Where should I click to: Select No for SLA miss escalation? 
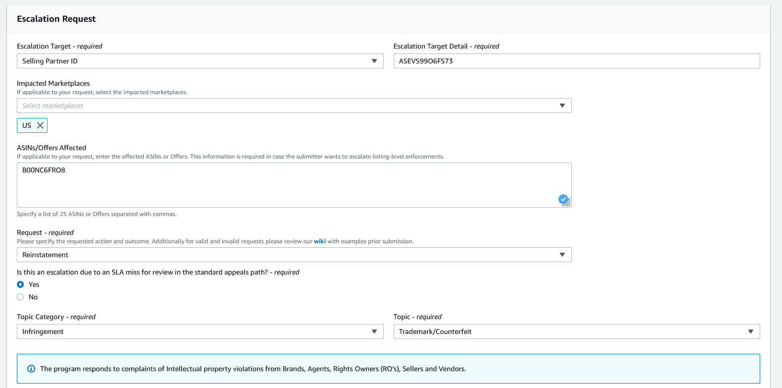coord(20,297)
